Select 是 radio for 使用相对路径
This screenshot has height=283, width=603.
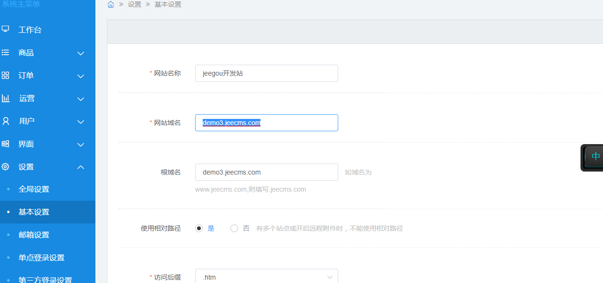pos(199,228)
